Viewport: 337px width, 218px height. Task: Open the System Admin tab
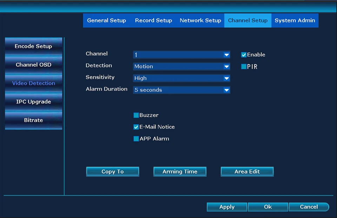point(295,20)
